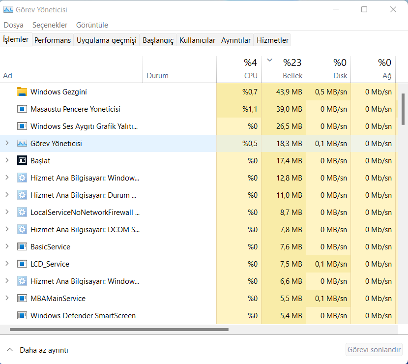
Task: Open the Seçenekler menu
Action: 50,25
